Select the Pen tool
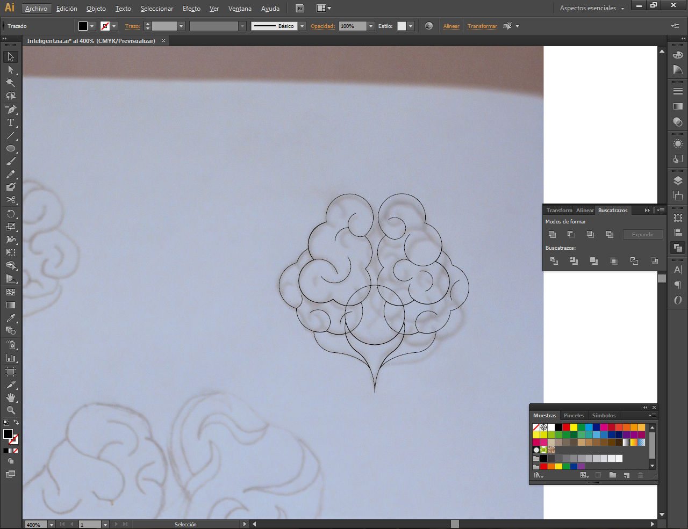The width and height of the screenshot is (688, 529). point(11,110)
